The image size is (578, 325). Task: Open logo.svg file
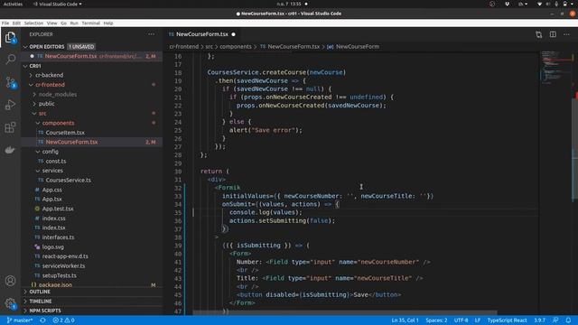52,246
